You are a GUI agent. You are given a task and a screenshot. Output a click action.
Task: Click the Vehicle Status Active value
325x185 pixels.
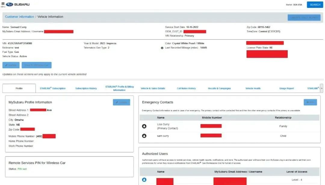tap(23, 56)
